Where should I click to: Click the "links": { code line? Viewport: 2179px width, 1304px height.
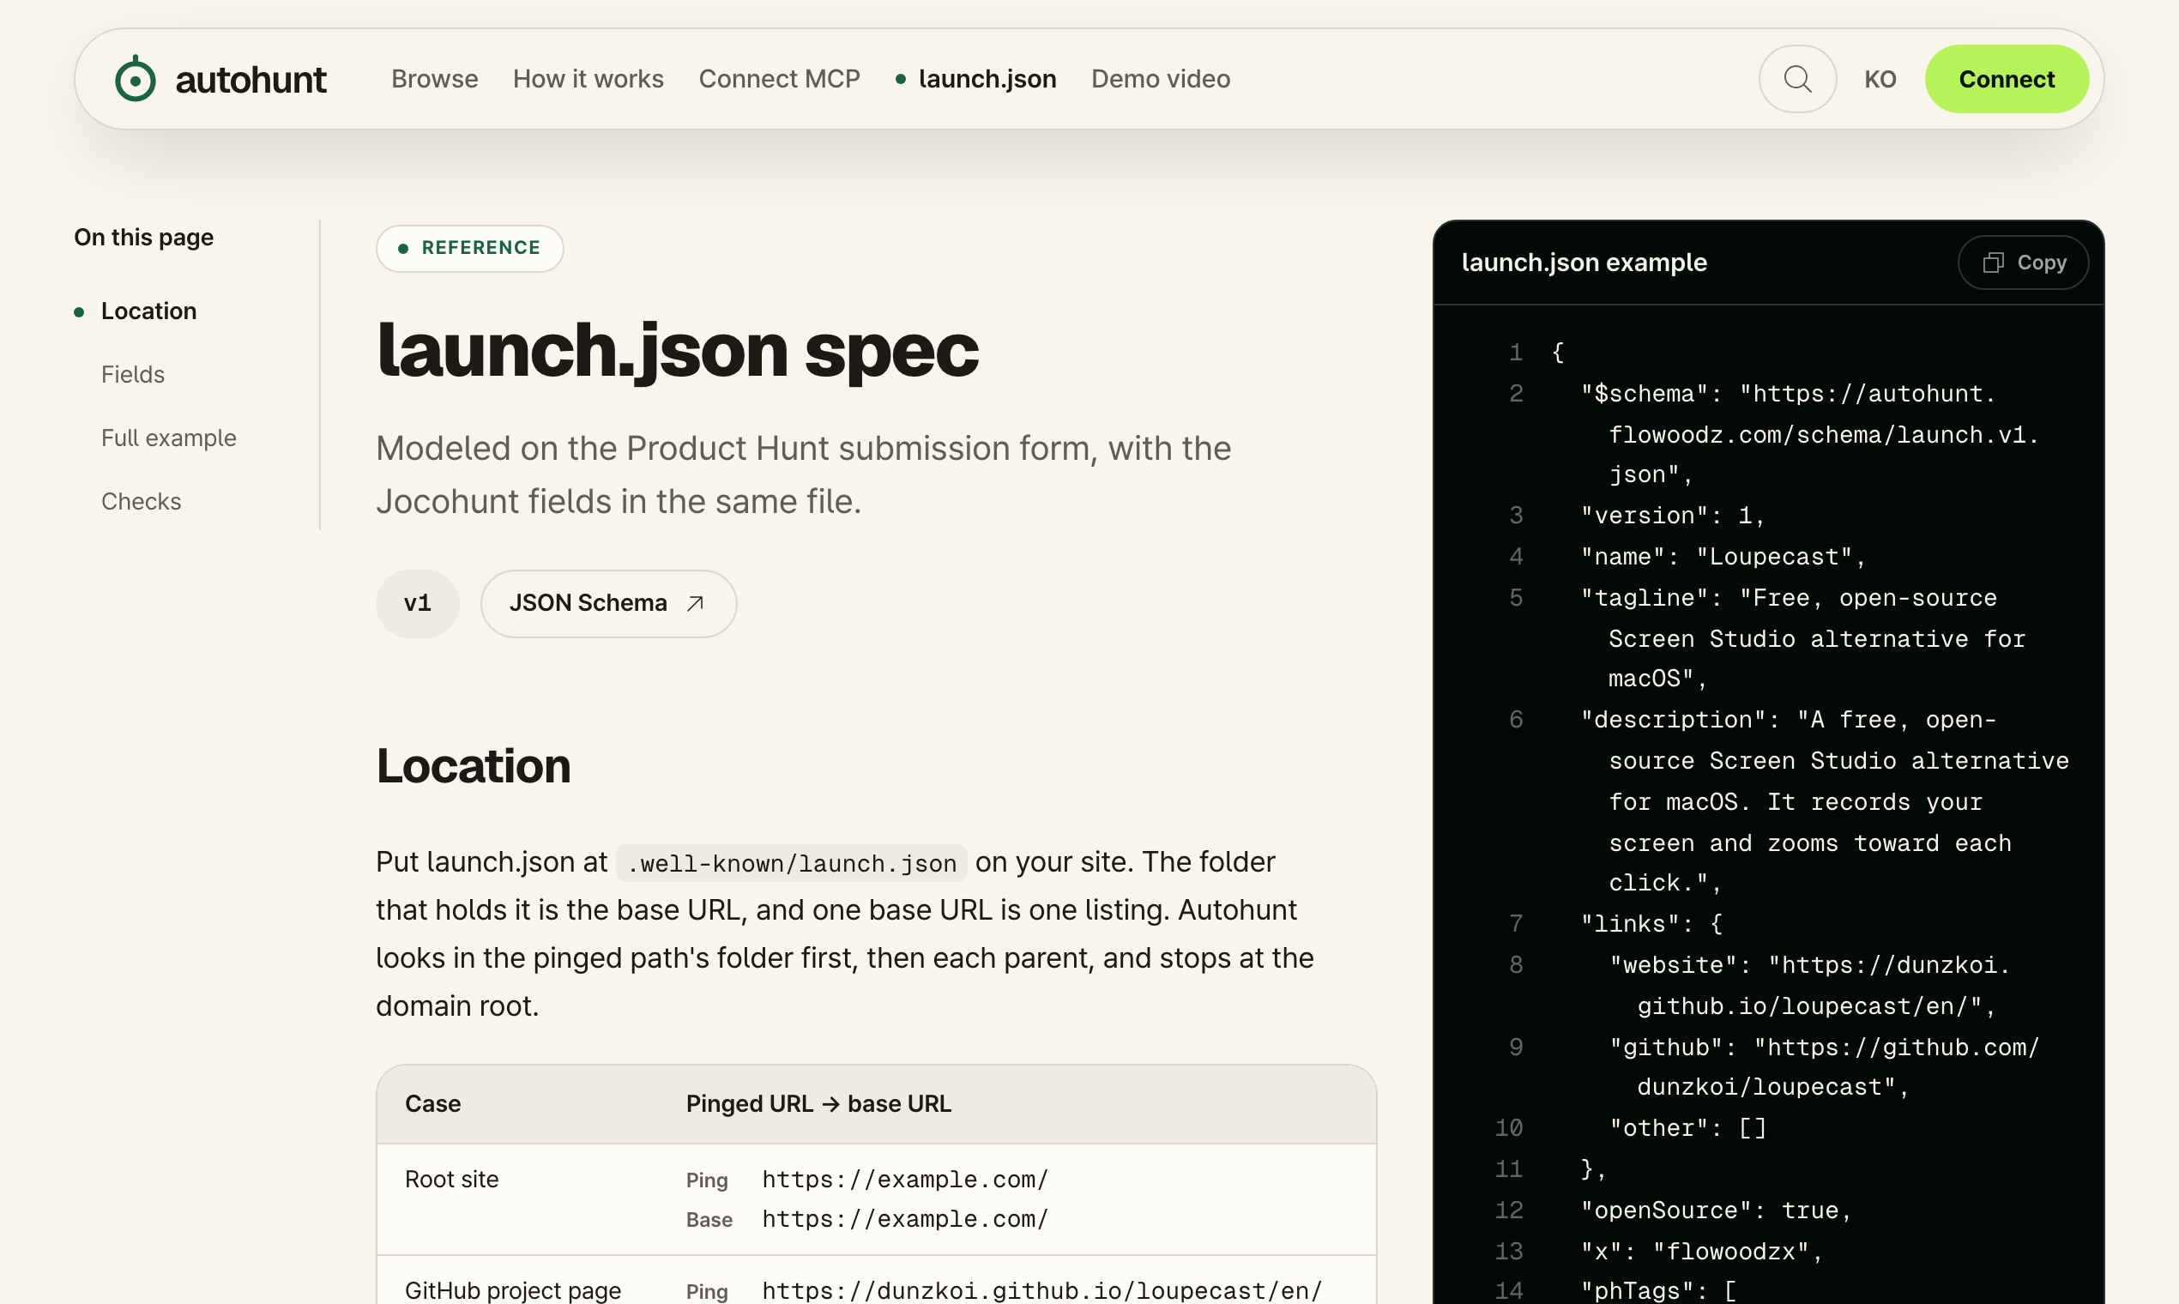tap(1651, 925)
